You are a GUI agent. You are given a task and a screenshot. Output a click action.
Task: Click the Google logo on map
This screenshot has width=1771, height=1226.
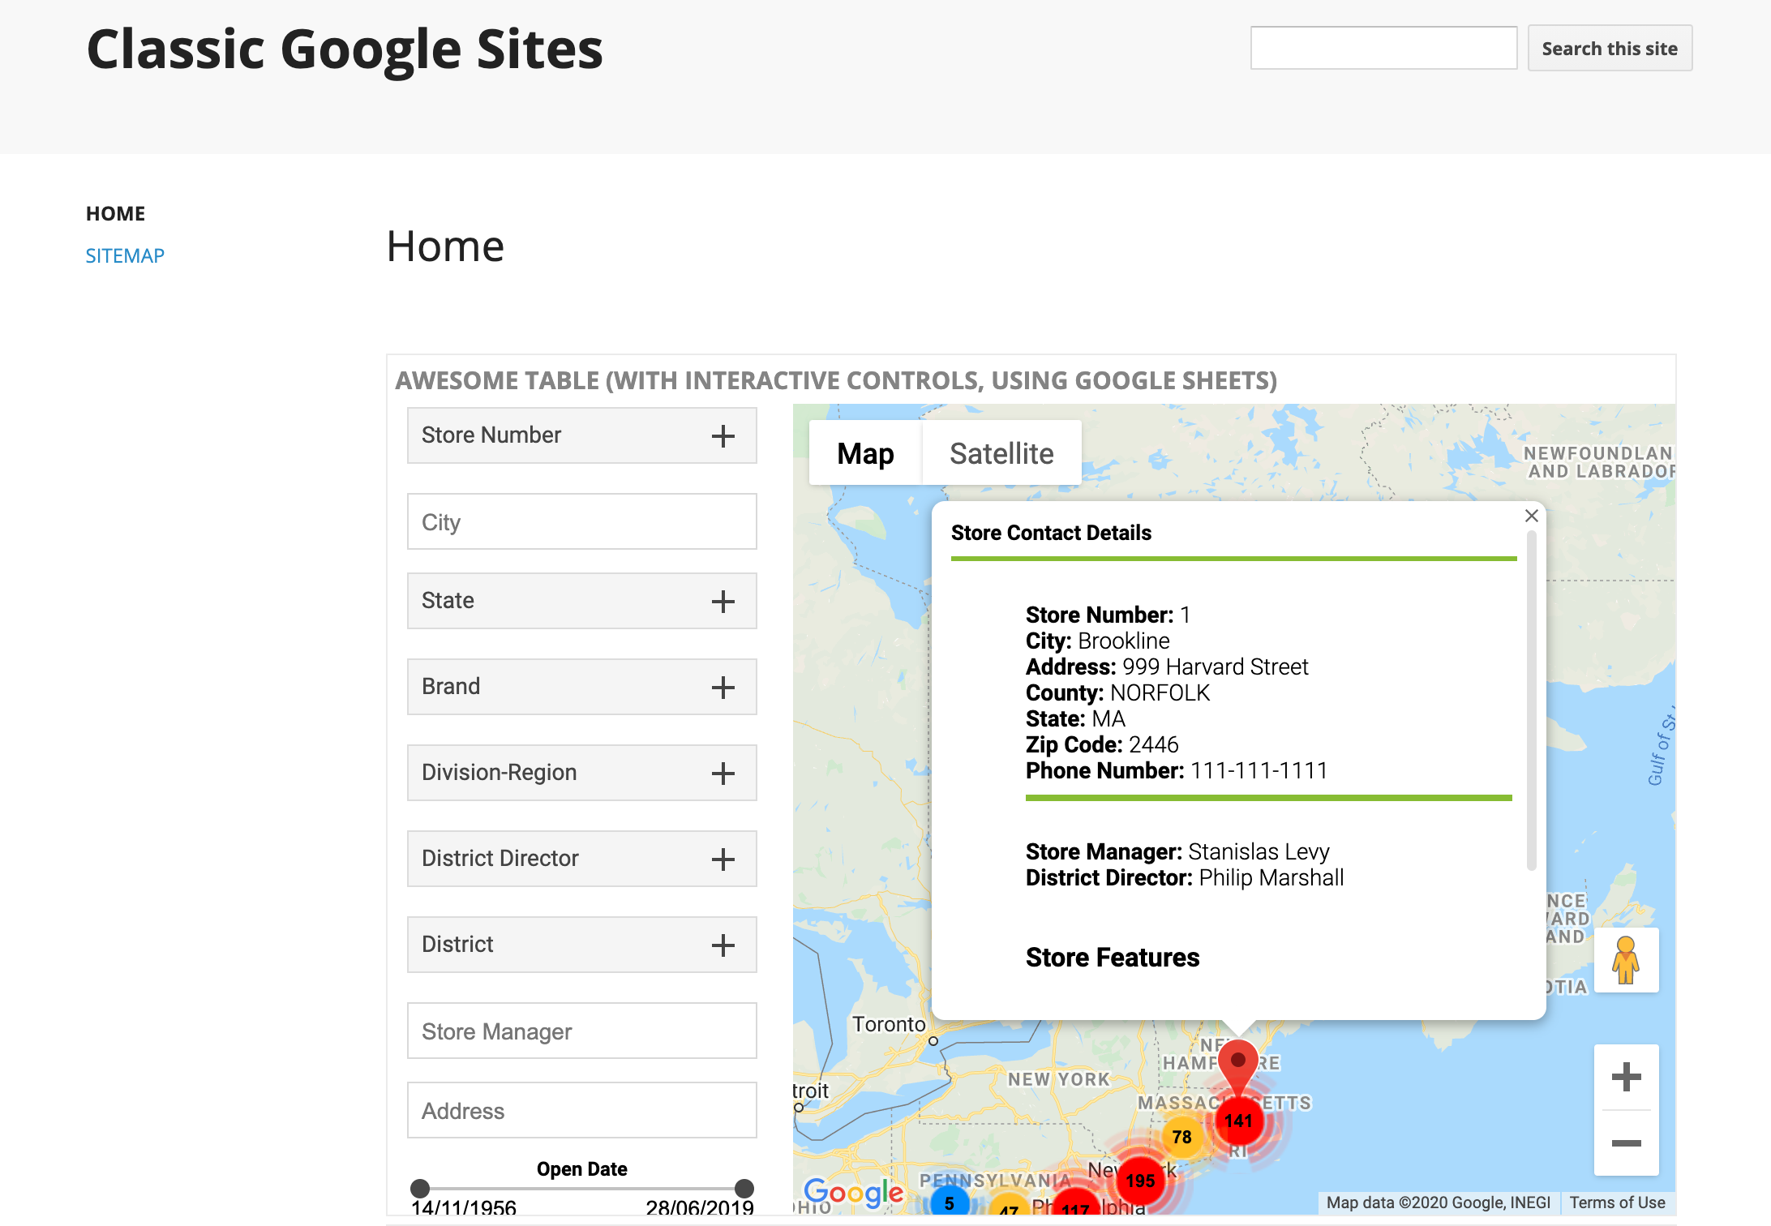coord(853,1193)
